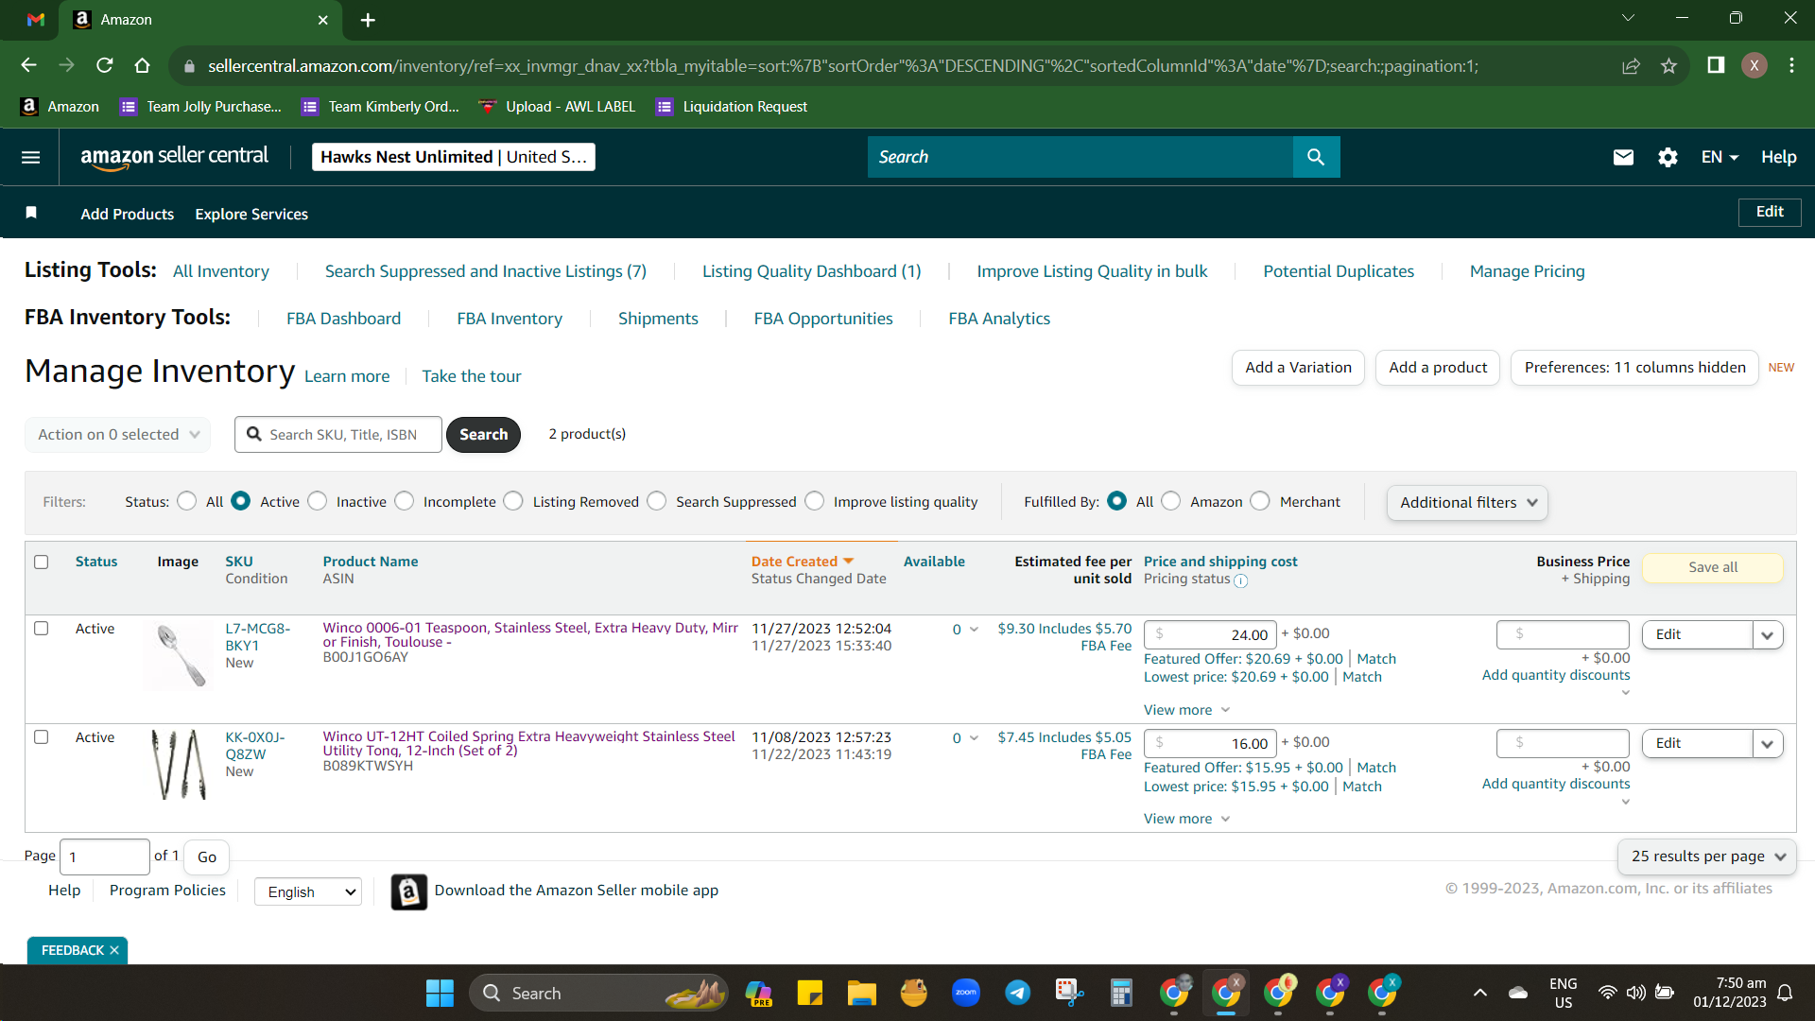Open the Add Products menu item

pos(128,214)
